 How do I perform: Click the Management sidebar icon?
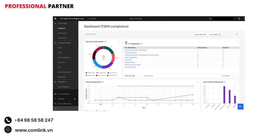(55, 82)
